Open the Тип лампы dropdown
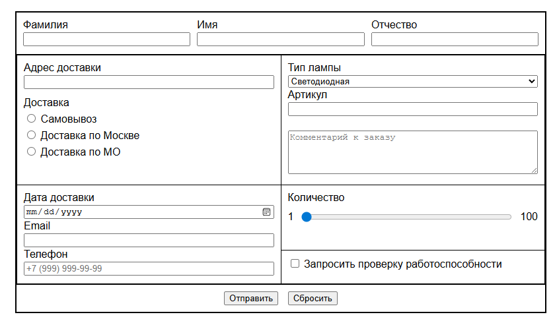555x325 pixels. pos(412,81)
